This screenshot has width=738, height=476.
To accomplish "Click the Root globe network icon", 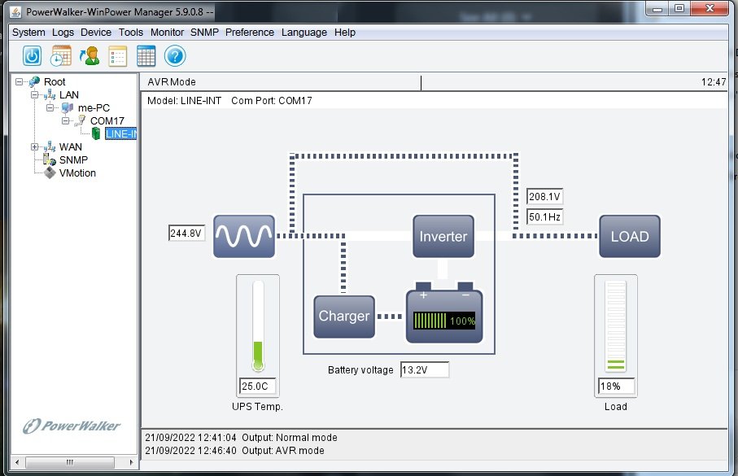I will [x=34, y=82].
